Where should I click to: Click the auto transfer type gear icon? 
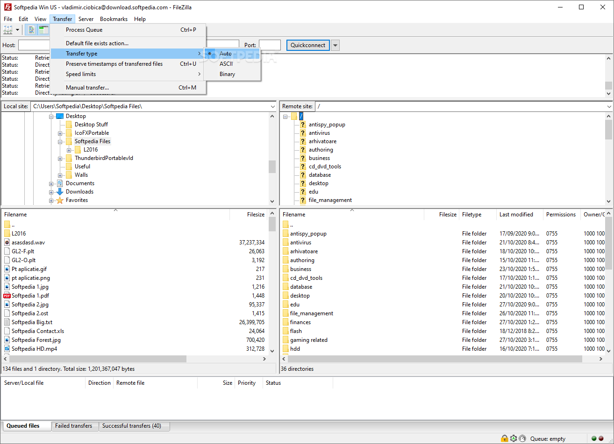514,438
